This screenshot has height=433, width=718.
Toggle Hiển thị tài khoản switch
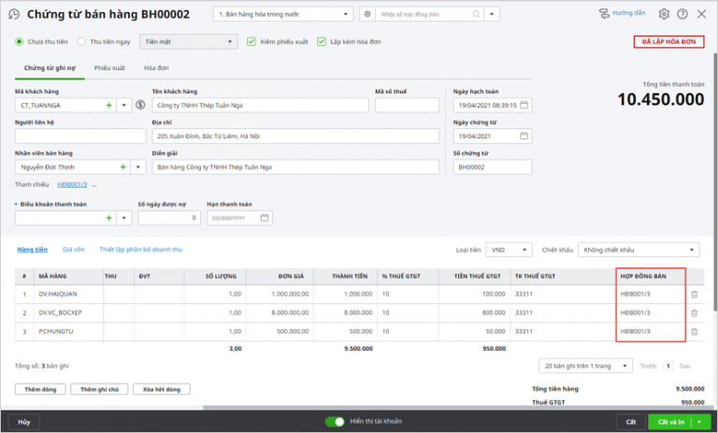coord(335,422)
